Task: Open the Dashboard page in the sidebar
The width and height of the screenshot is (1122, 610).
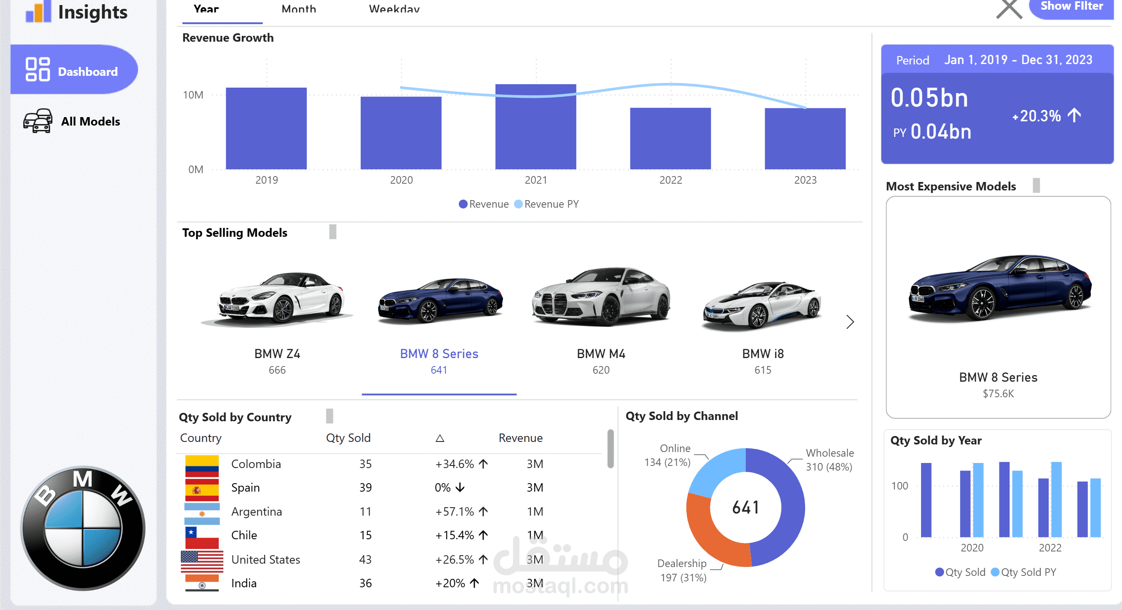Action: click(x=74, y=70)
